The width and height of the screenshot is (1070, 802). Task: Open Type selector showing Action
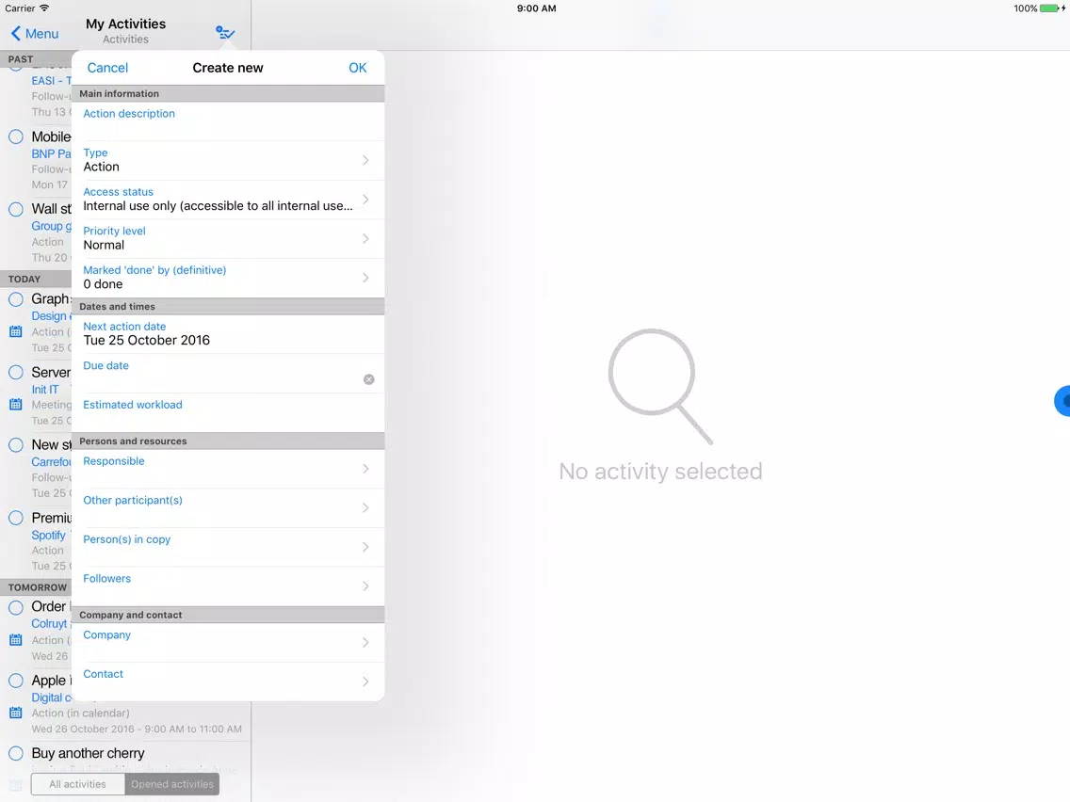coord(228,160)
